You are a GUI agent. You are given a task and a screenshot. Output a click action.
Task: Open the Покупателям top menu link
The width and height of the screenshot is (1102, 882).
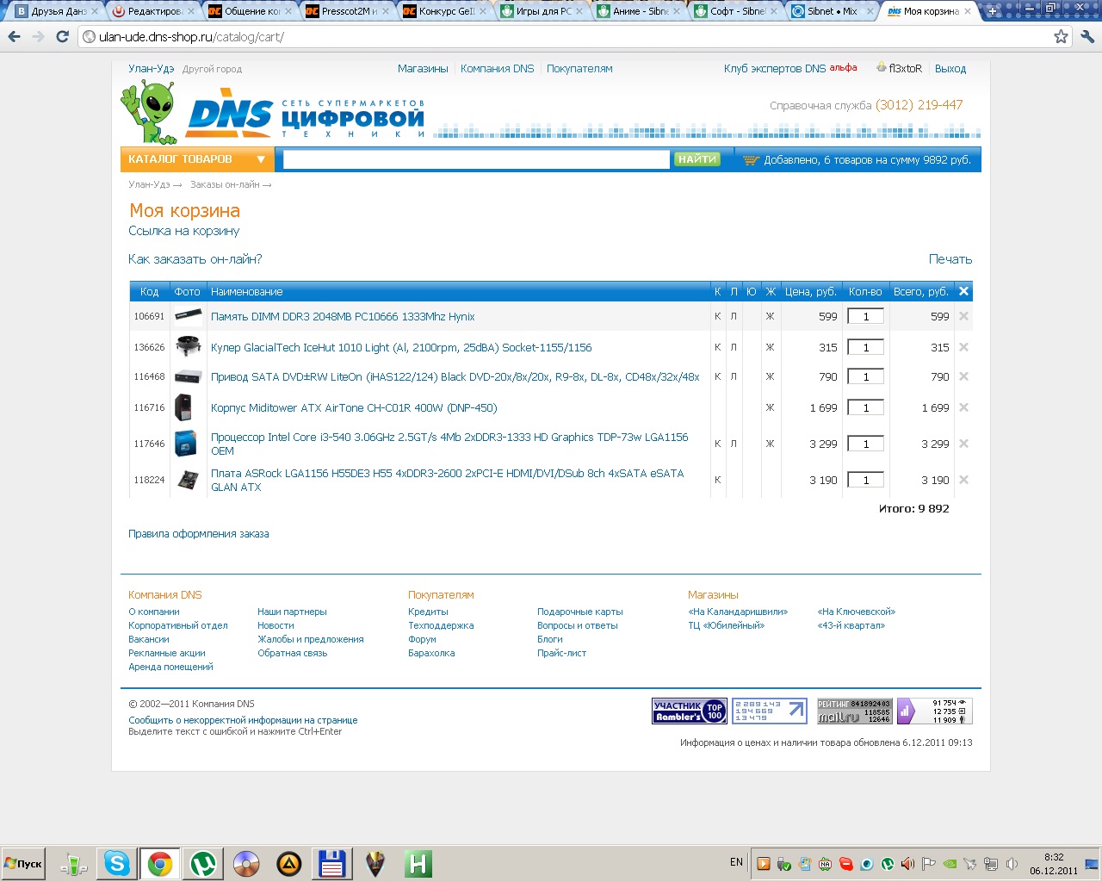(579, 69)
